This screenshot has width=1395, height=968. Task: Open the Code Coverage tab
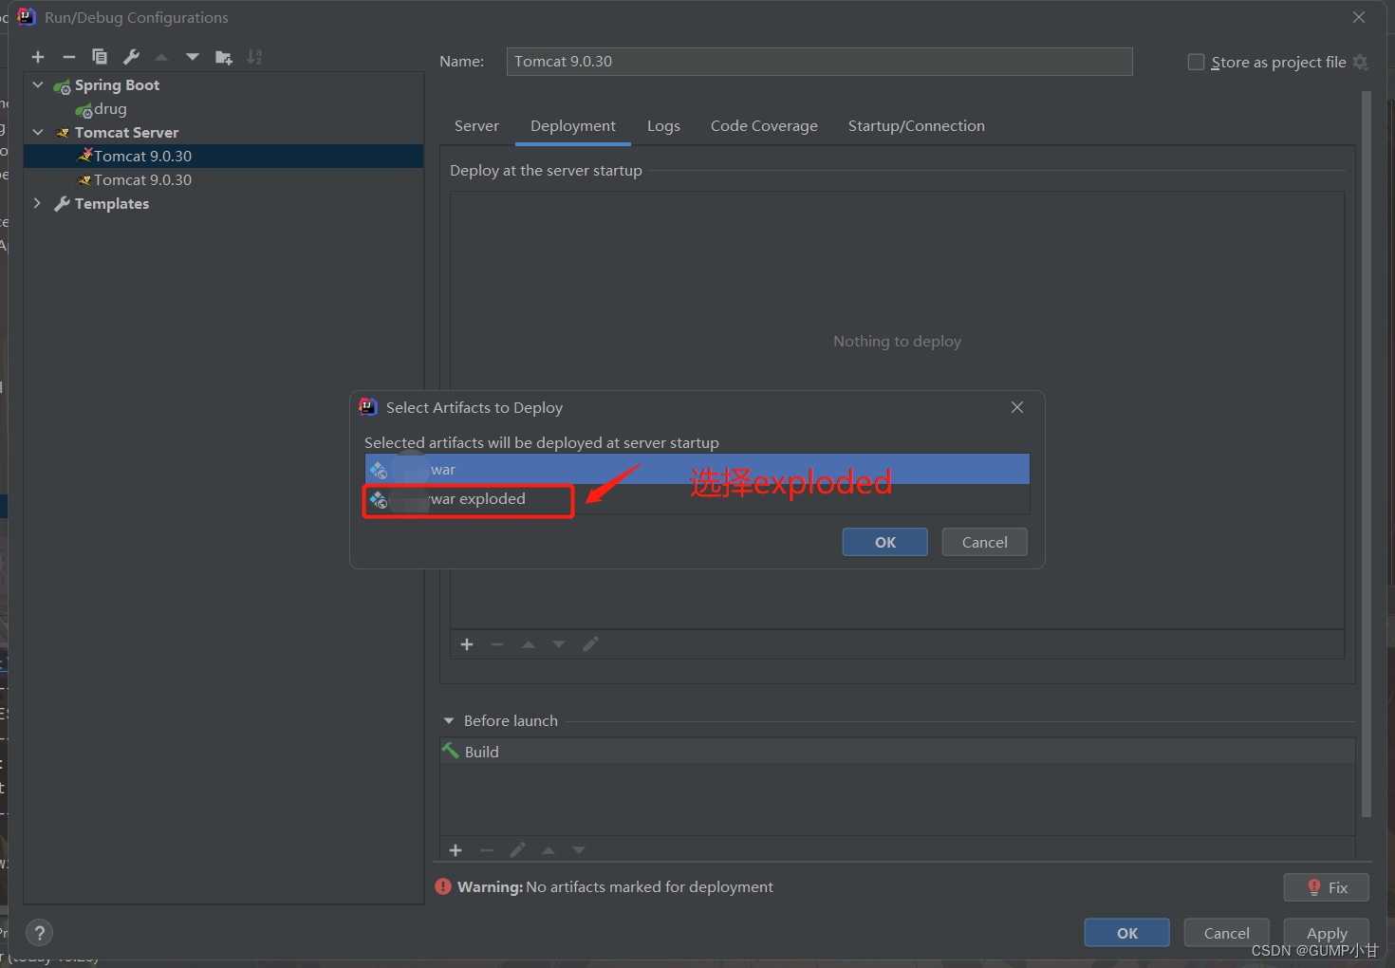click(x=764, y=125)
